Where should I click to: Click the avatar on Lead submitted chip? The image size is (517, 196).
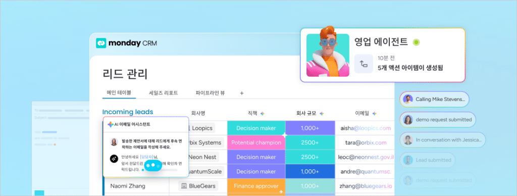408,160
